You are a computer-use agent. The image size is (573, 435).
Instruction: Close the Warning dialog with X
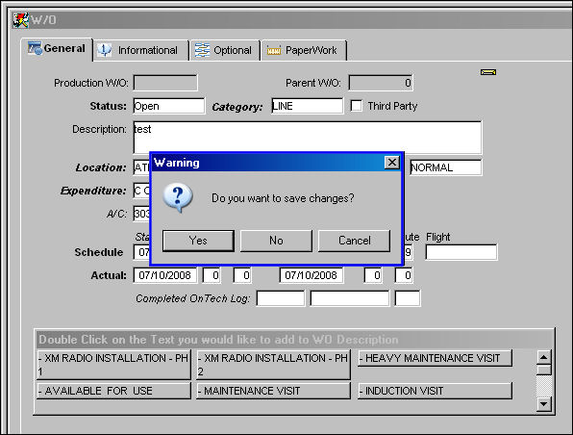click(392, 162)
